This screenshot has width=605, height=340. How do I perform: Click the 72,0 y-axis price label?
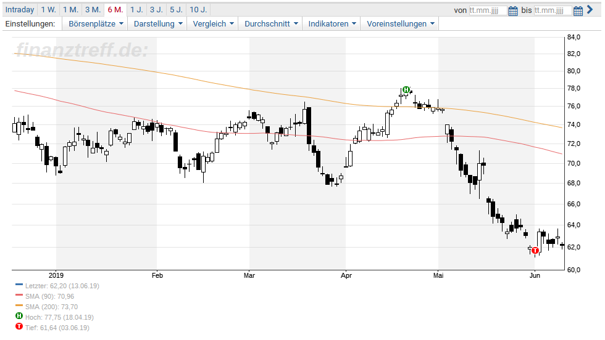point(574,144)
